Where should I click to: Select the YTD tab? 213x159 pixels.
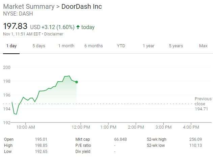pyautogui.click(x=121, y=46)
